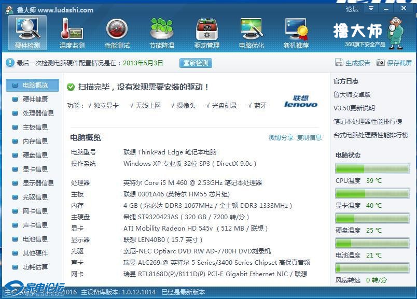Select 处理器信息 in the left sidebar
Screen dimensions: 417x299
pyautogui.click(x=38, y=113)
